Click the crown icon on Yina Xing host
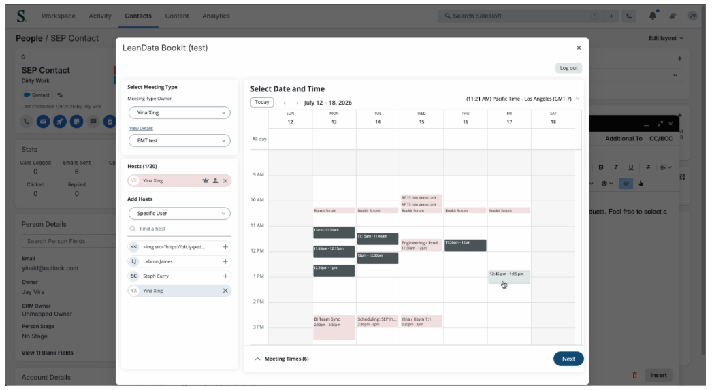The image size is (712, 390). pyautogui.click(x=206, y=180)
